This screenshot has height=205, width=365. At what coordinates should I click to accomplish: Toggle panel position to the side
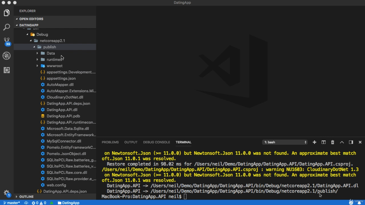(351, 142)
